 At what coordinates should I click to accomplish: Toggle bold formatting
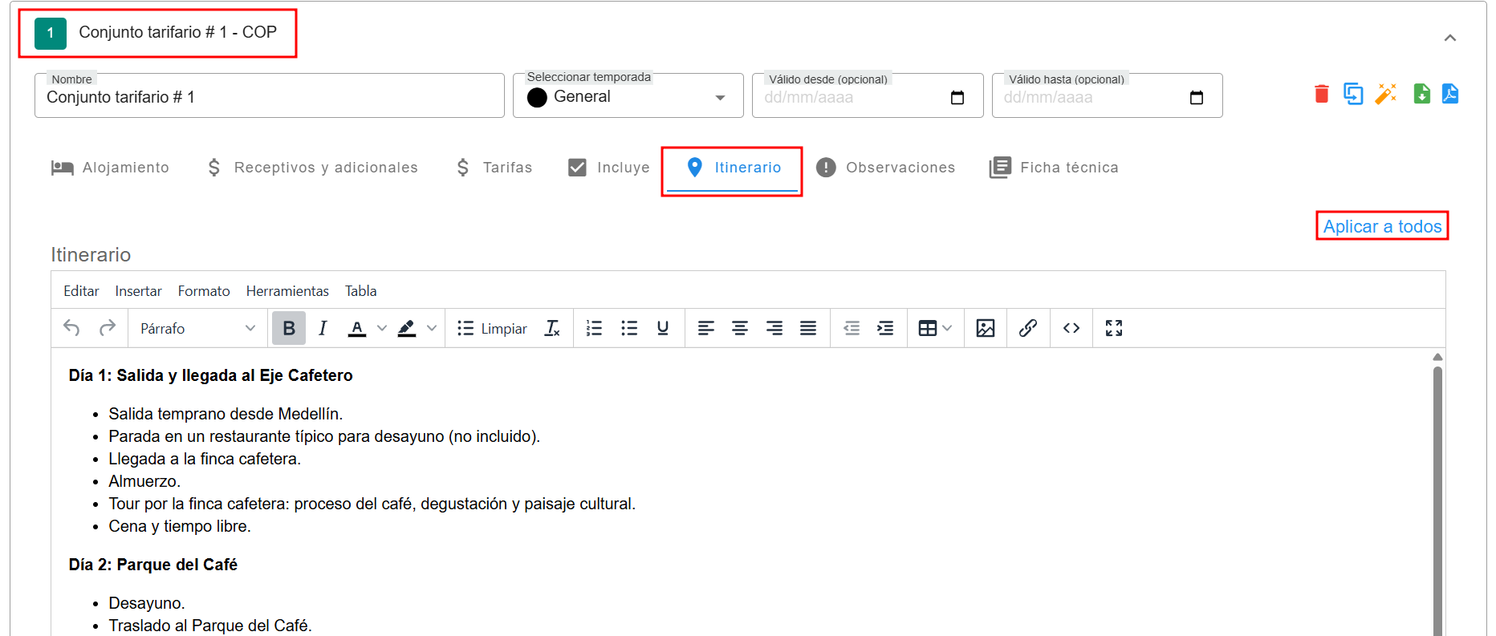coord(289,328)
